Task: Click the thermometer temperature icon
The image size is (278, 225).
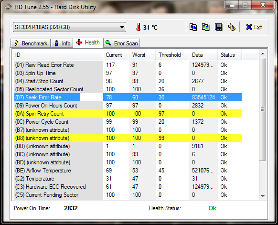Action: (x=139, y=27)
